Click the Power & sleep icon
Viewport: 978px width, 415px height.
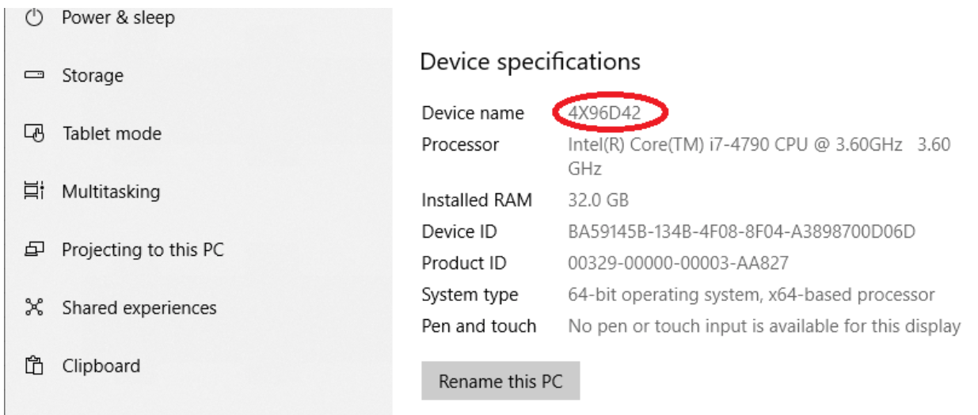click(x=33, y=17)
